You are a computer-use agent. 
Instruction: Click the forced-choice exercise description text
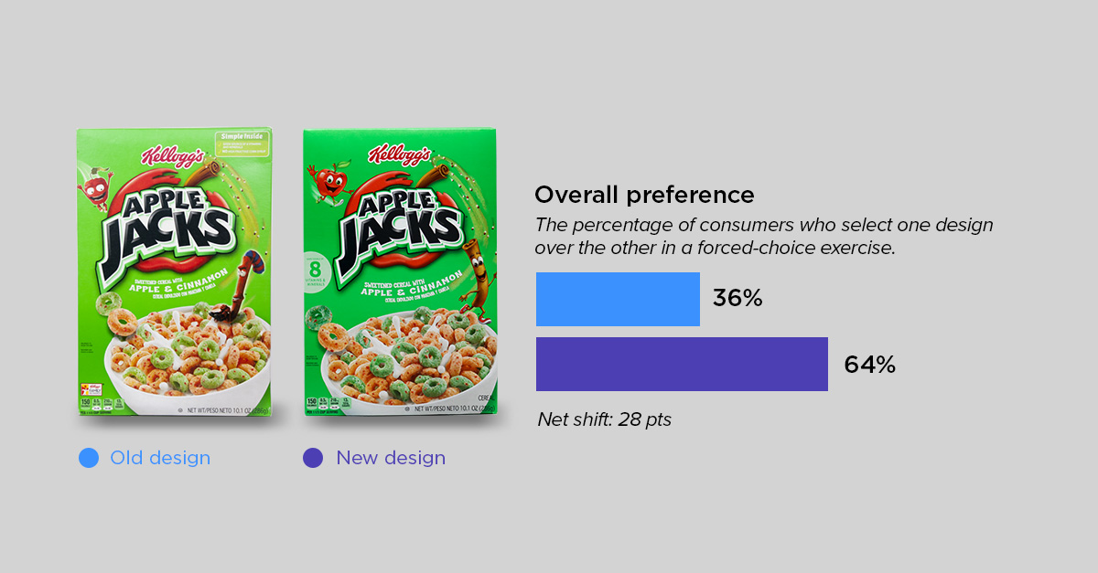(x=764, y=236)
